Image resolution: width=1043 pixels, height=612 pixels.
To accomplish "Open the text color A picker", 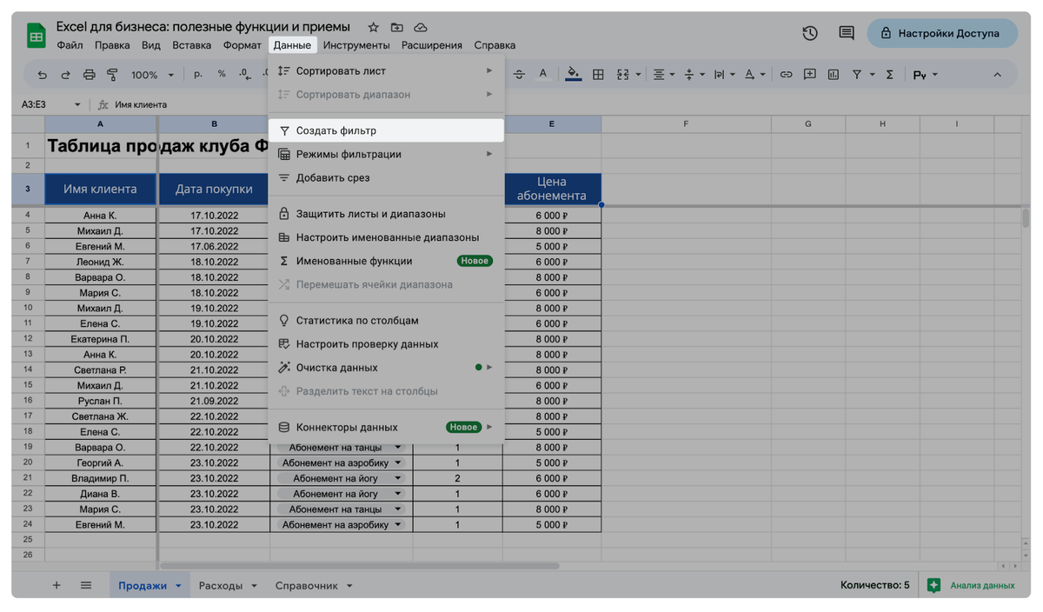I will click(543, 75).
